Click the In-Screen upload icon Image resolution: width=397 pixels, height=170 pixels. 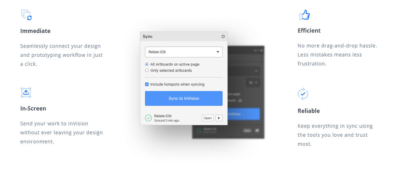point(26,92)
